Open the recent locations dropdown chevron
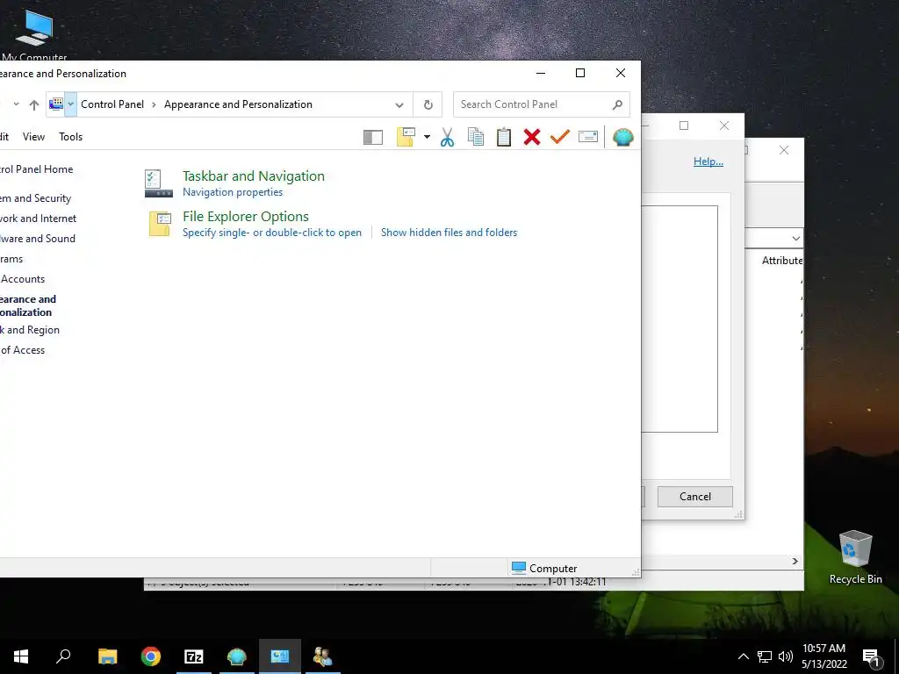Viewport: 899px width, 674px height. pyautogui.click(x=16, y=104)
